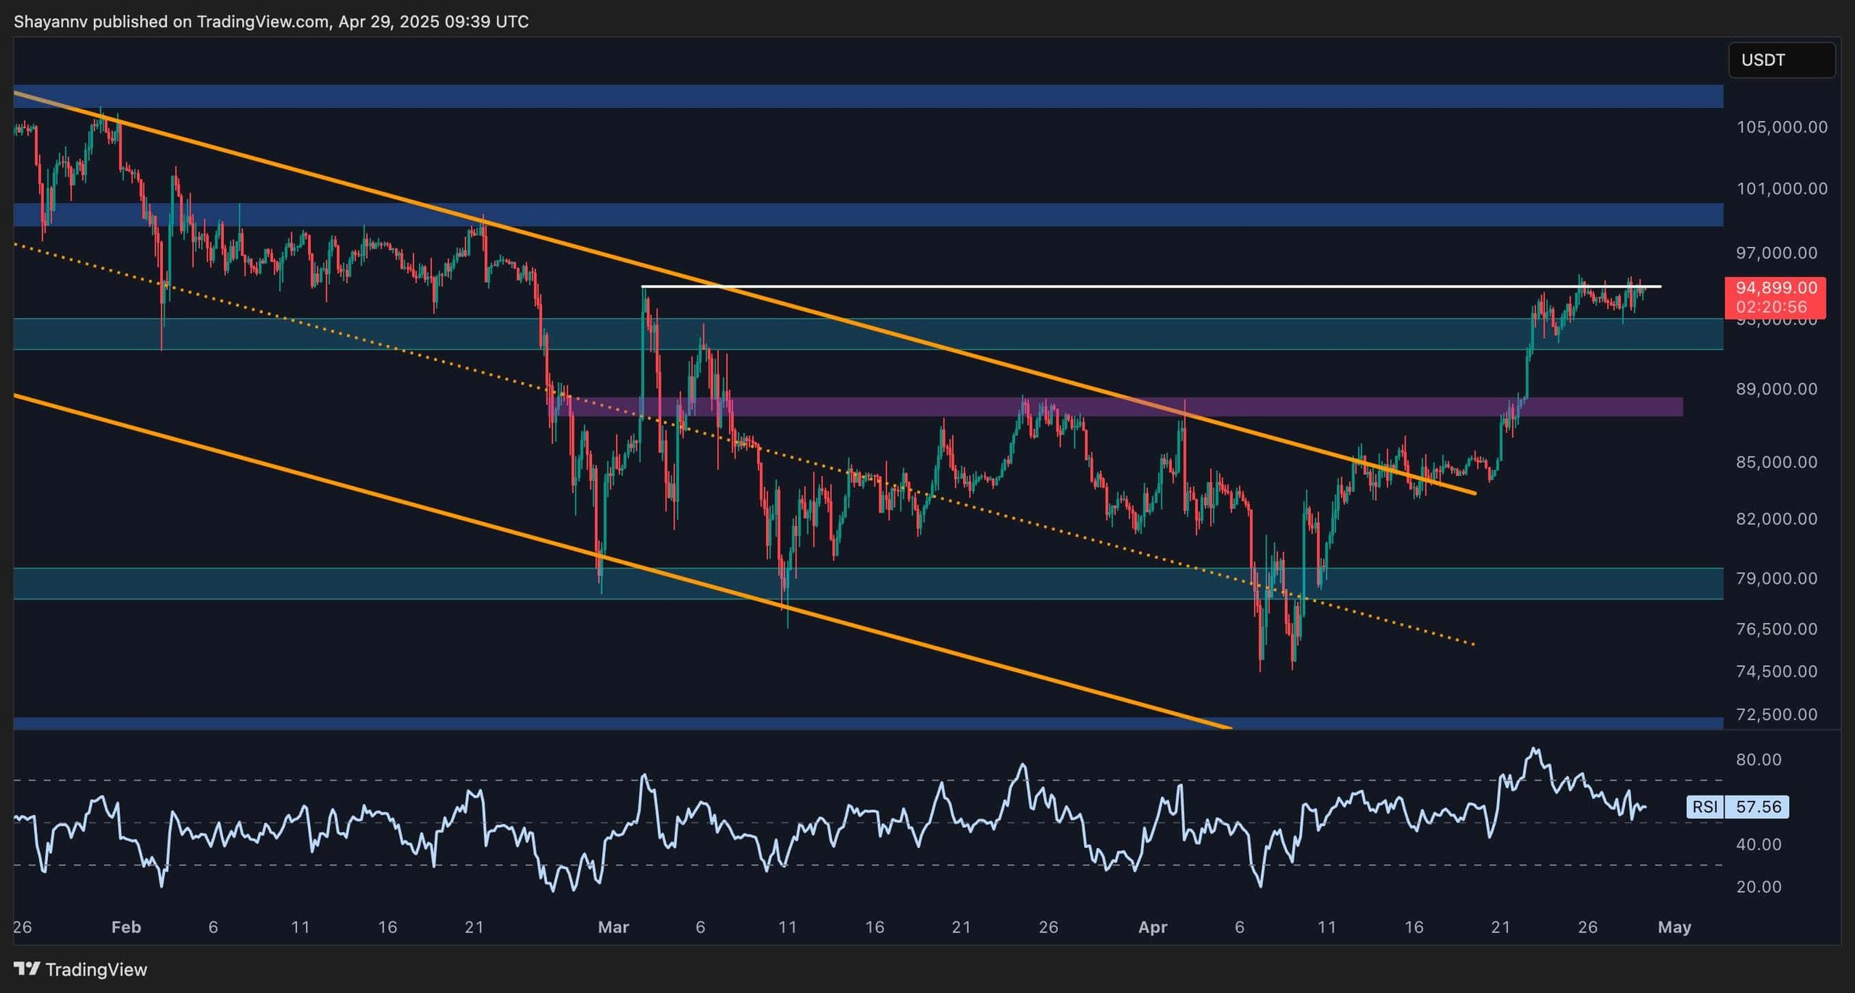Select the Apr marker on time axis
The width and height of the screenshot is (1855, 993).
point(1152,927)
